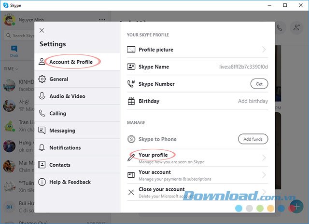This screenshot has width=309, height=224.
Task: Click the Close your account X icon
Action: point(131,192)
